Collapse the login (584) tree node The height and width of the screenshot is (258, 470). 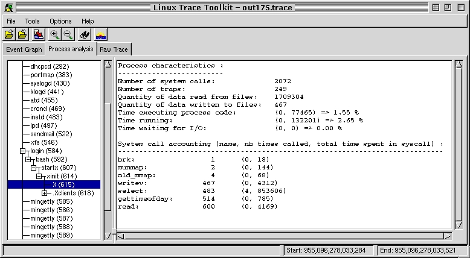tap(22, 151)
